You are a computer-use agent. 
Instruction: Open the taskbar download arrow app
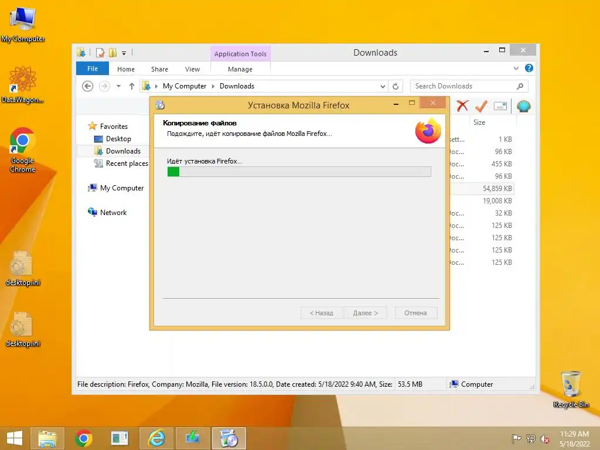192,438
